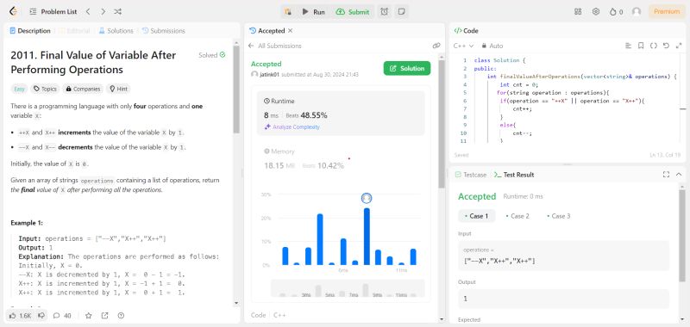The image size is (690, 327).
Task: Dislike the problem thumbs down
Action: 41,316
